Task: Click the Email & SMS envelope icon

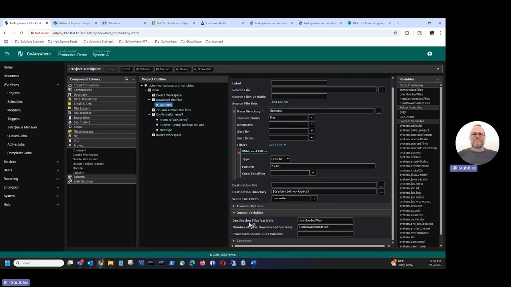Action: (x=70, y=104)
